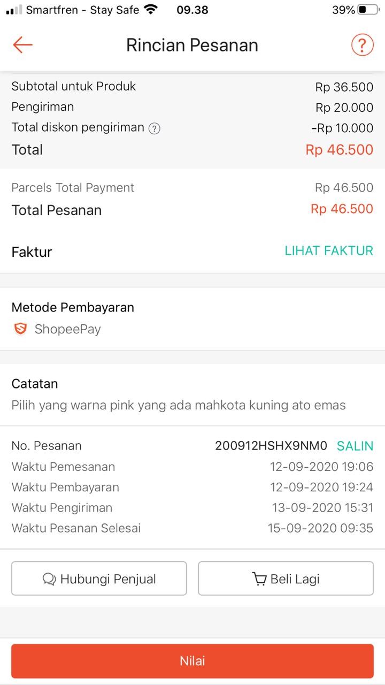The width and height of the screenshot is (385, 685).
Task: Tap the order number 200912HSHX9NM0
Action: [271, 446]
